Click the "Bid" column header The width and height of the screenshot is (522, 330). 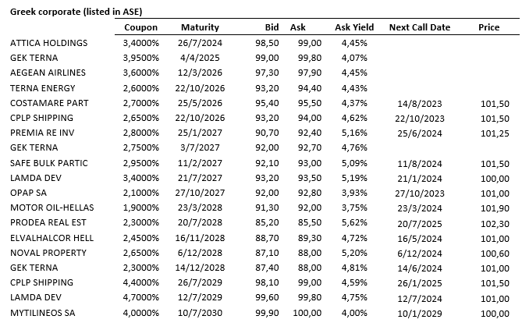click(x=272, y=27)
